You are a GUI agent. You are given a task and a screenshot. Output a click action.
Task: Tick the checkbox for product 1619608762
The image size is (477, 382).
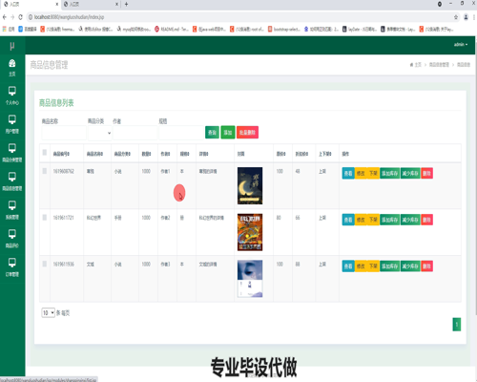(45, 171)
